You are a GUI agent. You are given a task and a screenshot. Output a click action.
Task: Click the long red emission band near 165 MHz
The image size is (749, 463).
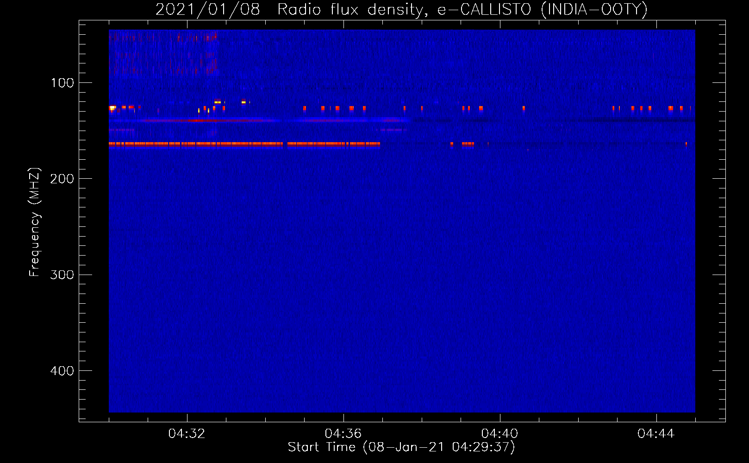tap(244, 144)
